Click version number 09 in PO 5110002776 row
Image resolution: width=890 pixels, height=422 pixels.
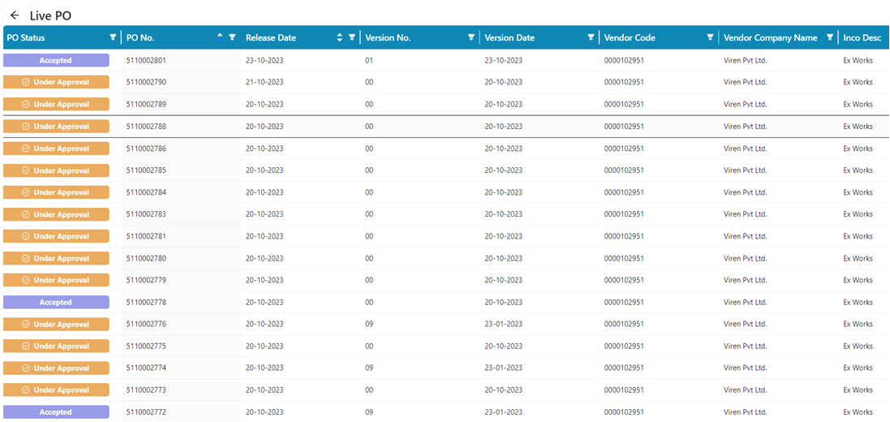369,325
